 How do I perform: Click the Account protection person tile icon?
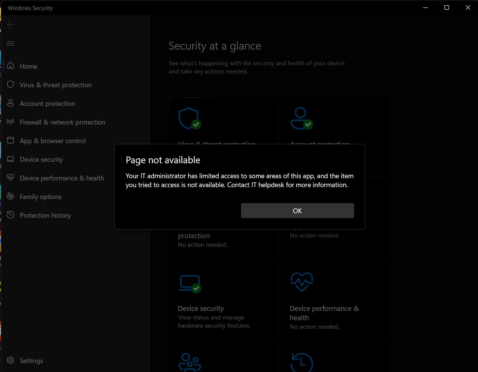click(302, 118)
